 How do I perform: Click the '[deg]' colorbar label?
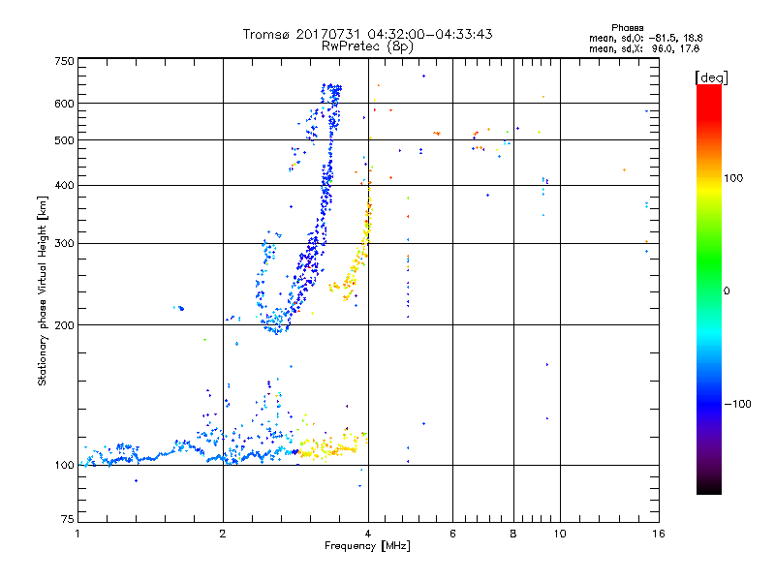click(x=711, y=77)
